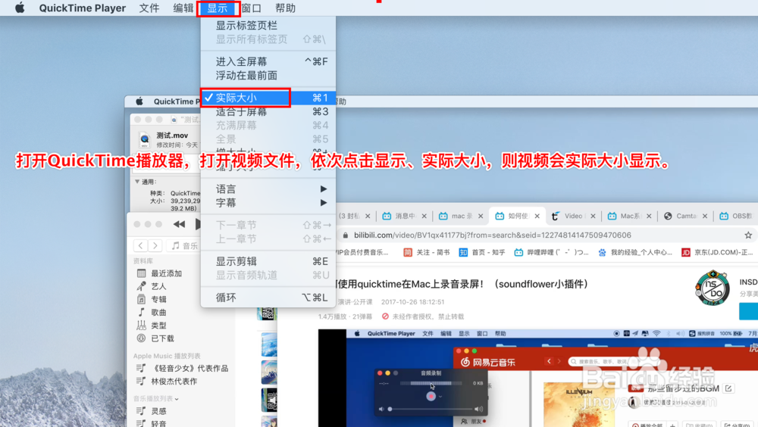Toggle 循环 playback option
This screenshot has width=758, height=427.
tap(268, 298)
